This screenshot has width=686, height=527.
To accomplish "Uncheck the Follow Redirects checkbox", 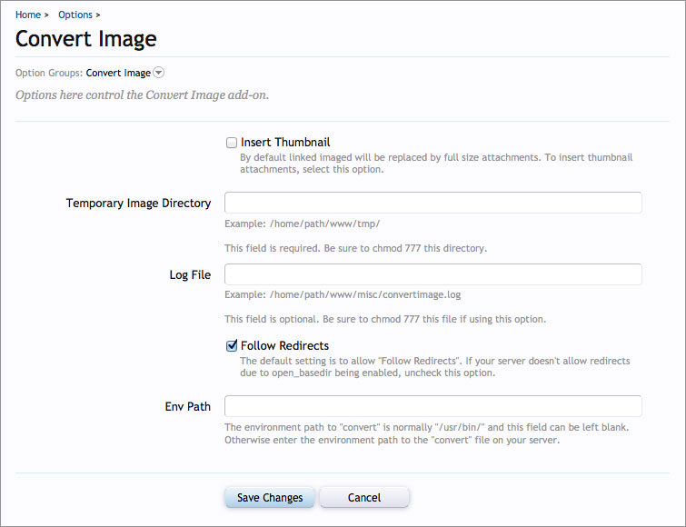I will tap(232, 346).
